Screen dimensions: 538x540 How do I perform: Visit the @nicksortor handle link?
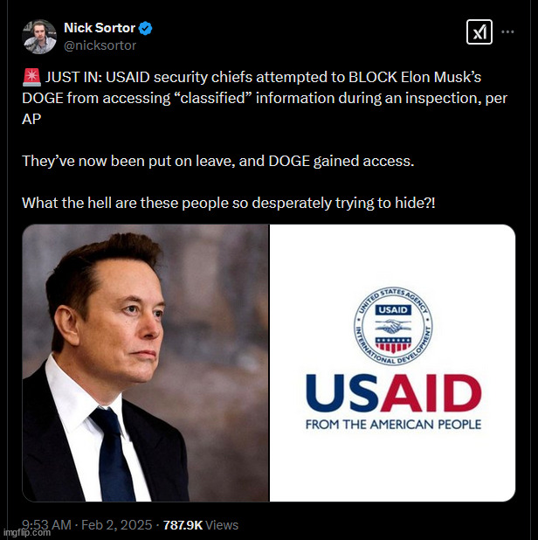(x=100, y=45)
